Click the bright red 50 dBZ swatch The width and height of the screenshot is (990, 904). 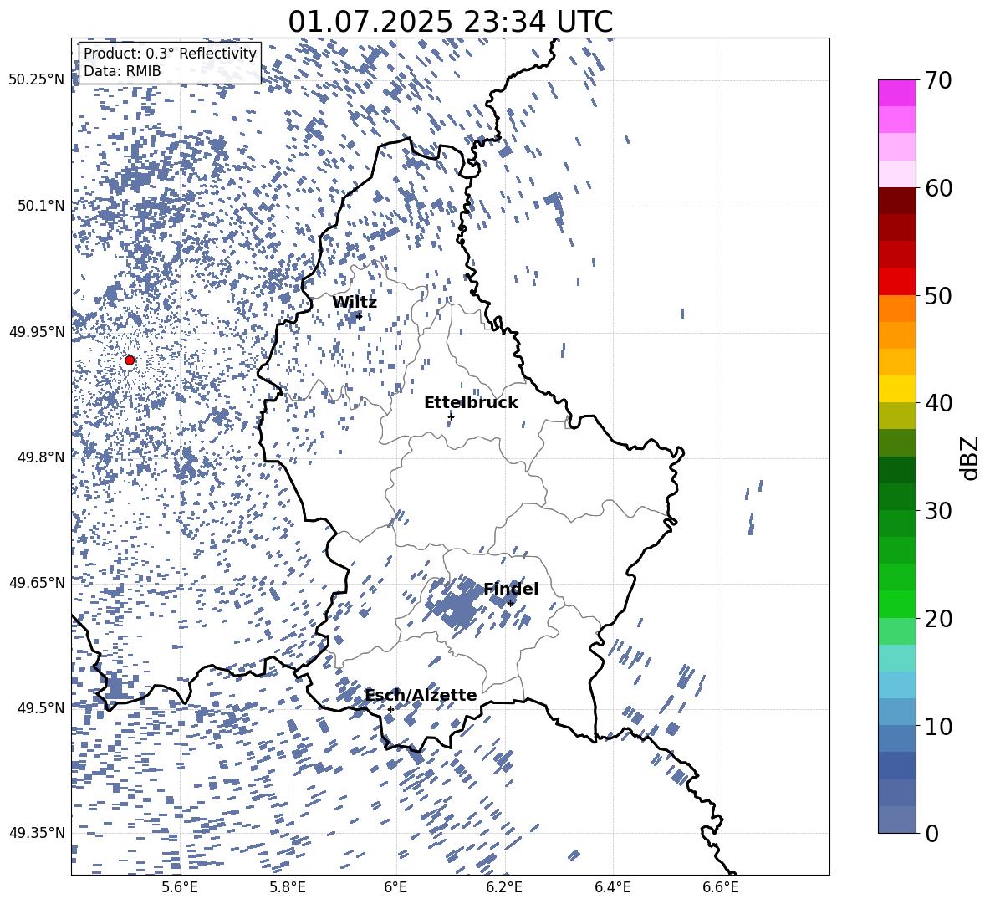pyautogui.click(x=897, y=282)
